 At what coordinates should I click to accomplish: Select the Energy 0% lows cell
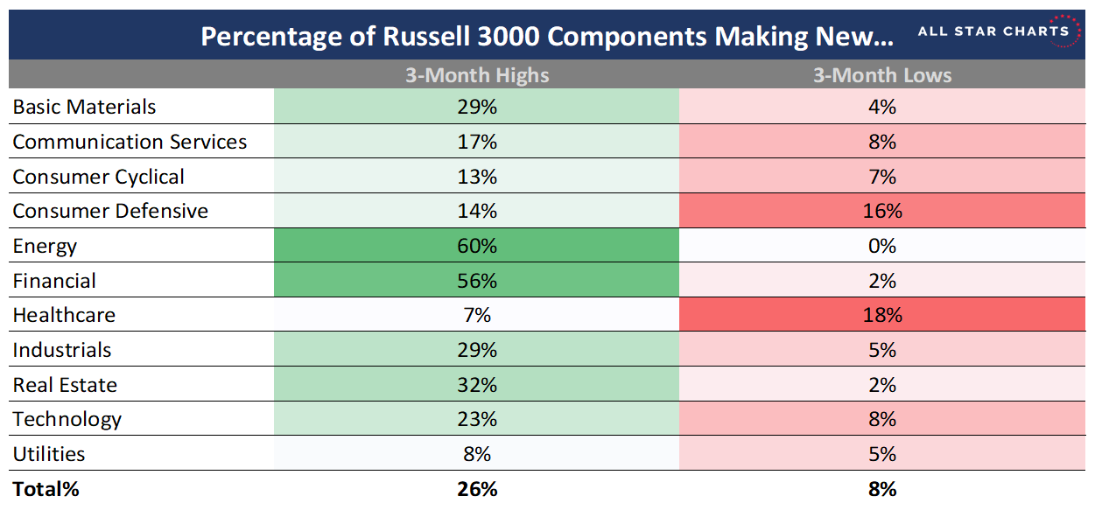pyautogui.click(x=882, y=246)
